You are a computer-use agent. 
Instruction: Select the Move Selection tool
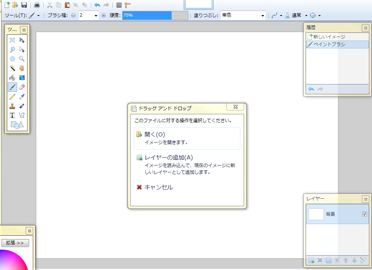click(22, 49)
